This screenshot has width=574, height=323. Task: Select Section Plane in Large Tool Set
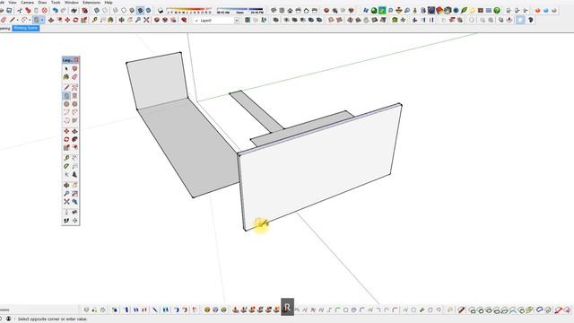tap(74, 221)
